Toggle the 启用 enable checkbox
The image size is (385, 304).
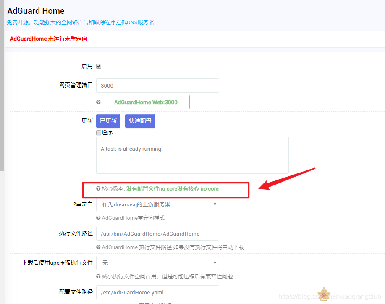[x=99, y=66]
